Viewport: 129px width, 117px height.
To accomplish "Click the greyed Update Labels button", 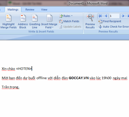I will tap(70, 27).
